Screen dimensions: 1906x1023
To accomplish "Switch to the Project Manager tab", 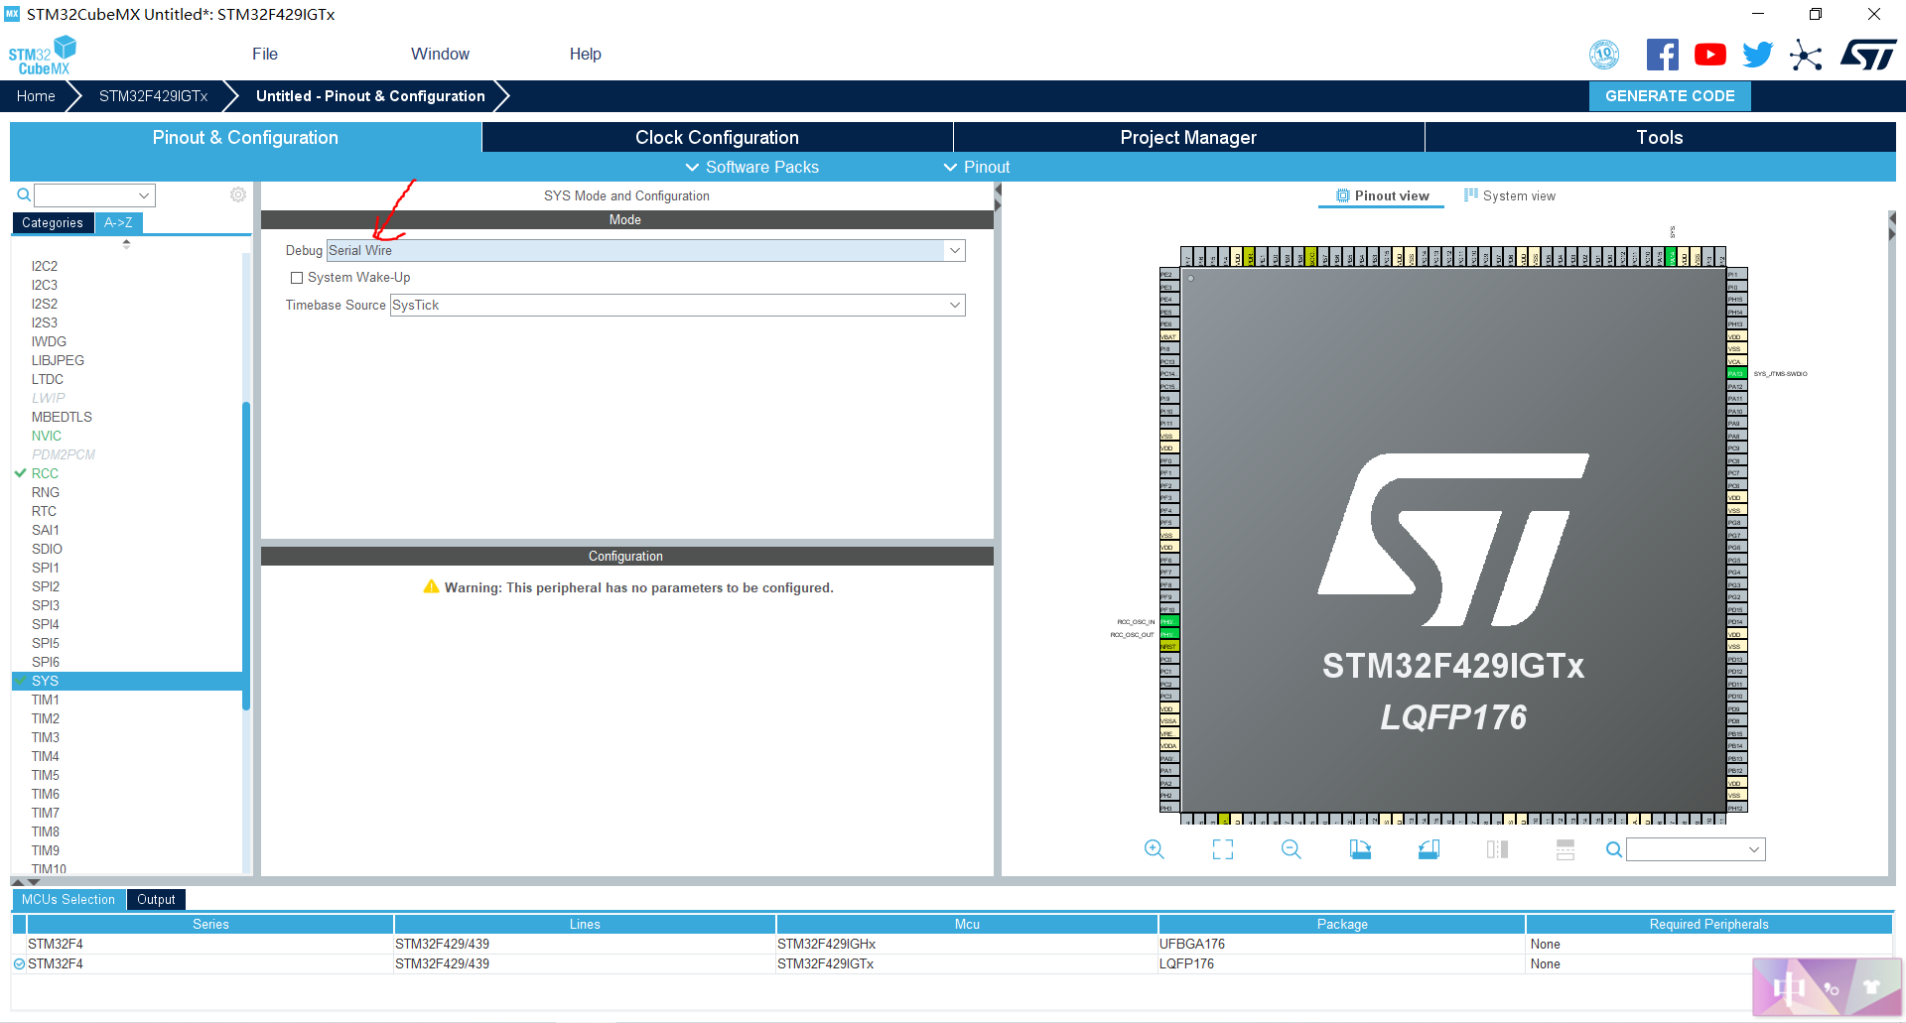I will pyautogui.click(x=1188, y=137).
